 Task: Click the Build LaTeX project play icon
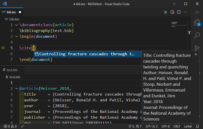pos(166,12)
